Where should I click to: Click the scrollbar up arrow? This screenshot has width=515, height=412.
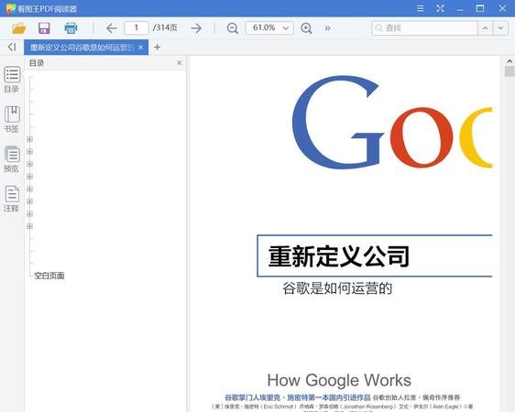tap(510, 61)
